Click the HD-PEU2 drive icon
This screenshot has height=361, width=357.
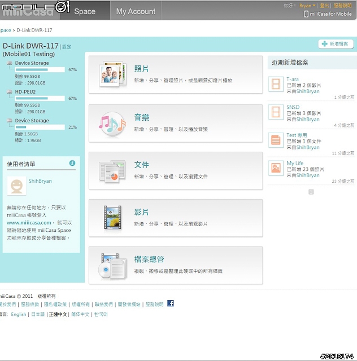tap(9, 91)
